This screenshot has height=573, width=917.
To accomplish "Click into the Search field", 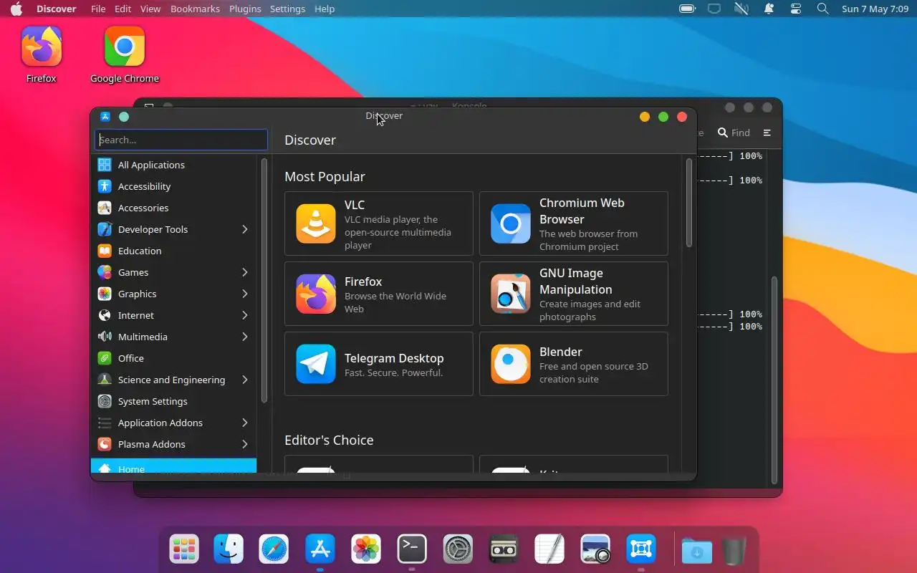I will click(181, 140).
